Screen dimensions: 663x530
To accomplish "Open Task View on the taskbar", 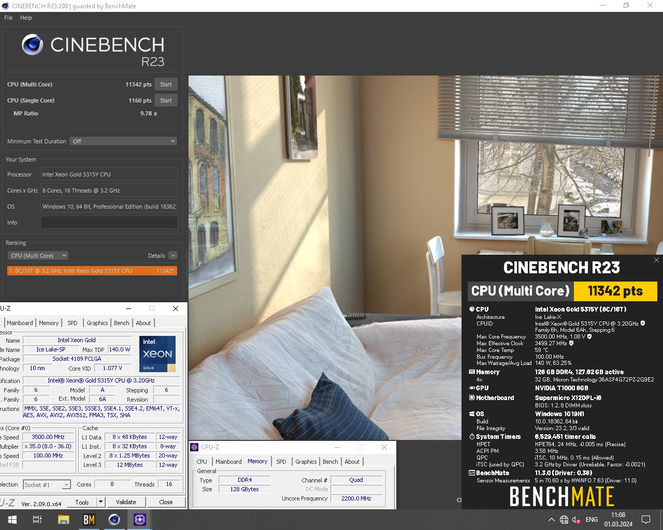I will (37, 520).
